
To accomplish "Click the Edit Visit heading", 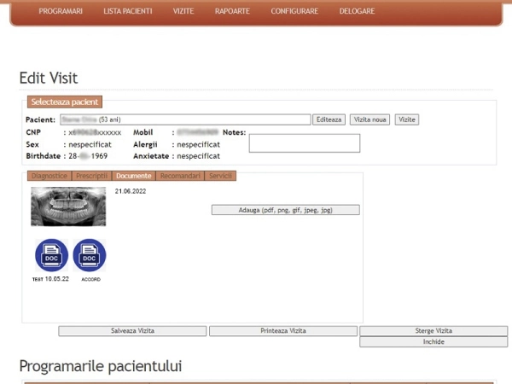I will [x=49, y=78].
